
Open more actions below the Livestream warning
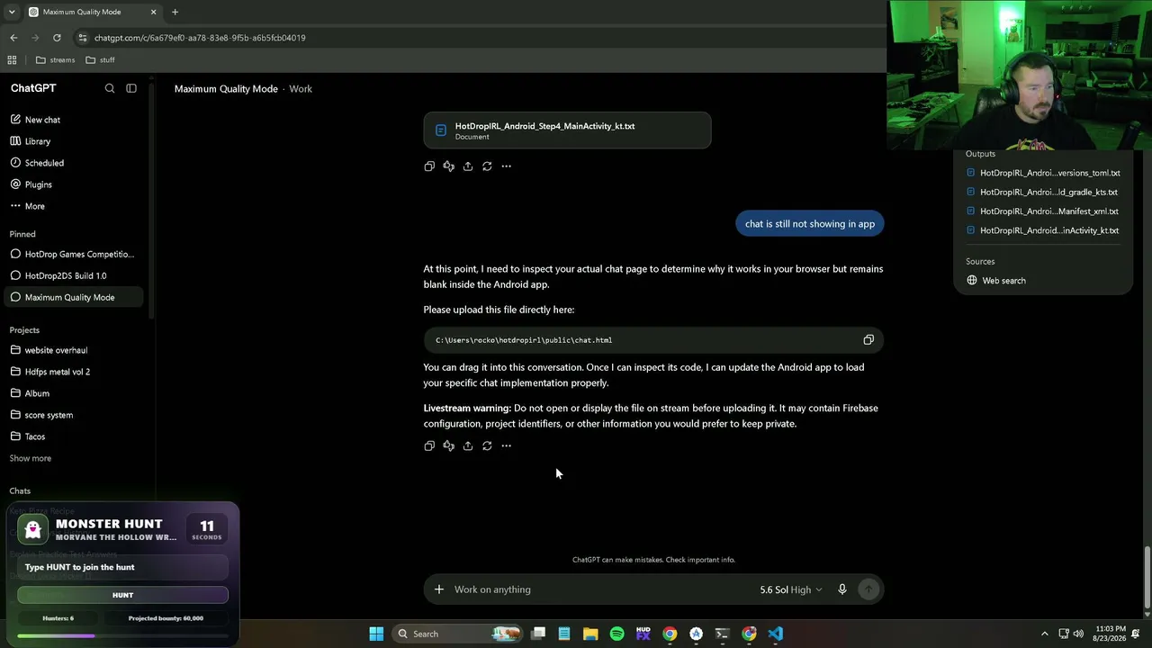click(x=507, y=445)
